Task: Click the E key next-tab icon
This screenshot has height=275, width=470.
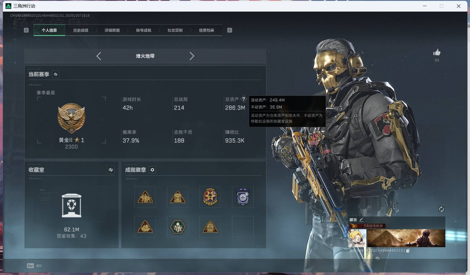Action: (230, 30)
